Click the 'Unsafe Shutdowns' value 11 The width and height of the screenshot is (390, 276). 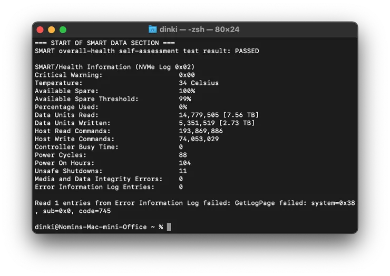tap(183, 171)
